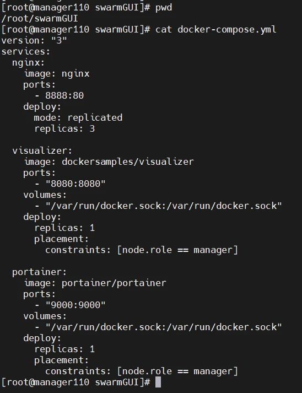Click the version "3" line
The width and height of the screenshot is (302, 393).
click(x=34, y=40)
